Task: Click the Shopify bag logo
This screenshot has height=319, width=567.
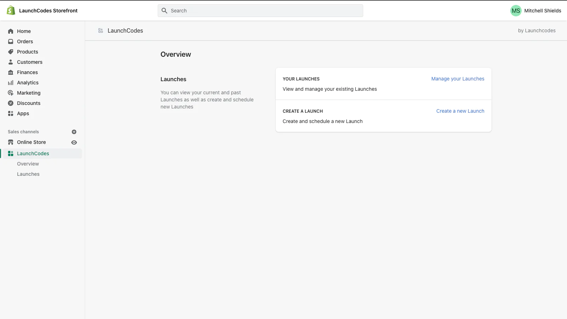Action: point(11,10)
